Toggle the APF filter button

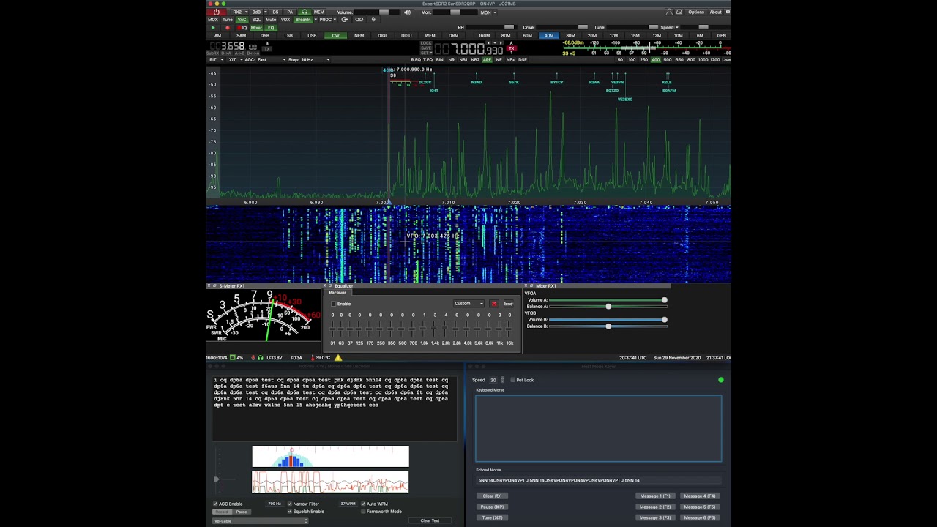(x=487, y=59)
